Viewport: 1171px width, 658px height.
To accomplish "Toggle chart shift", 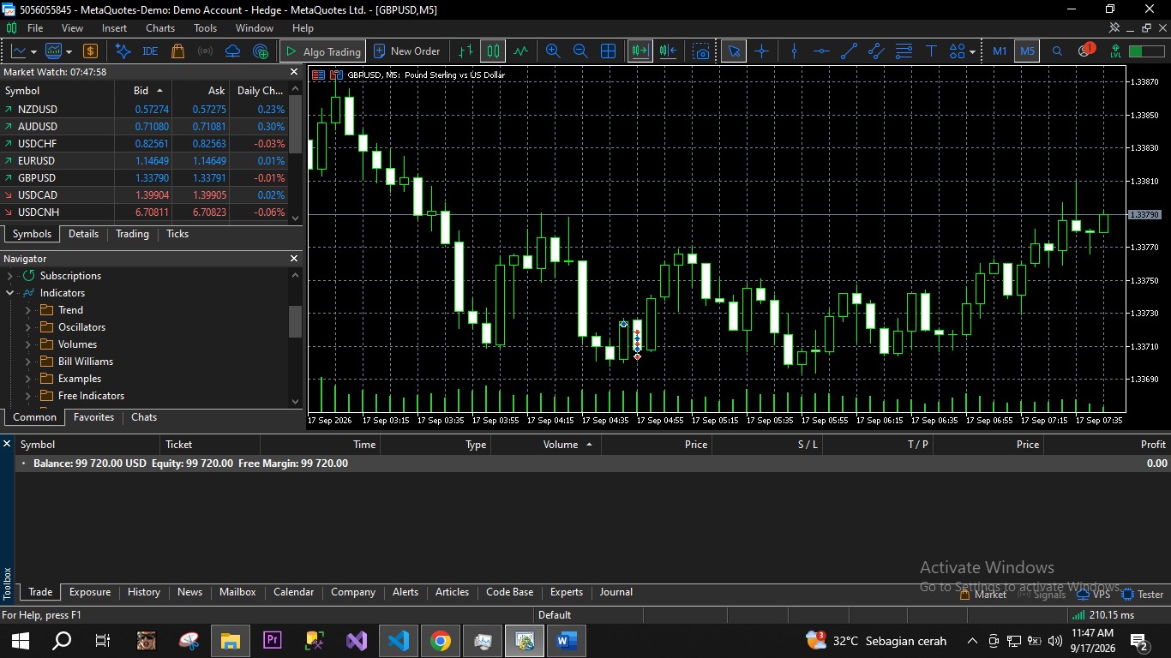I will click(668, 51).
